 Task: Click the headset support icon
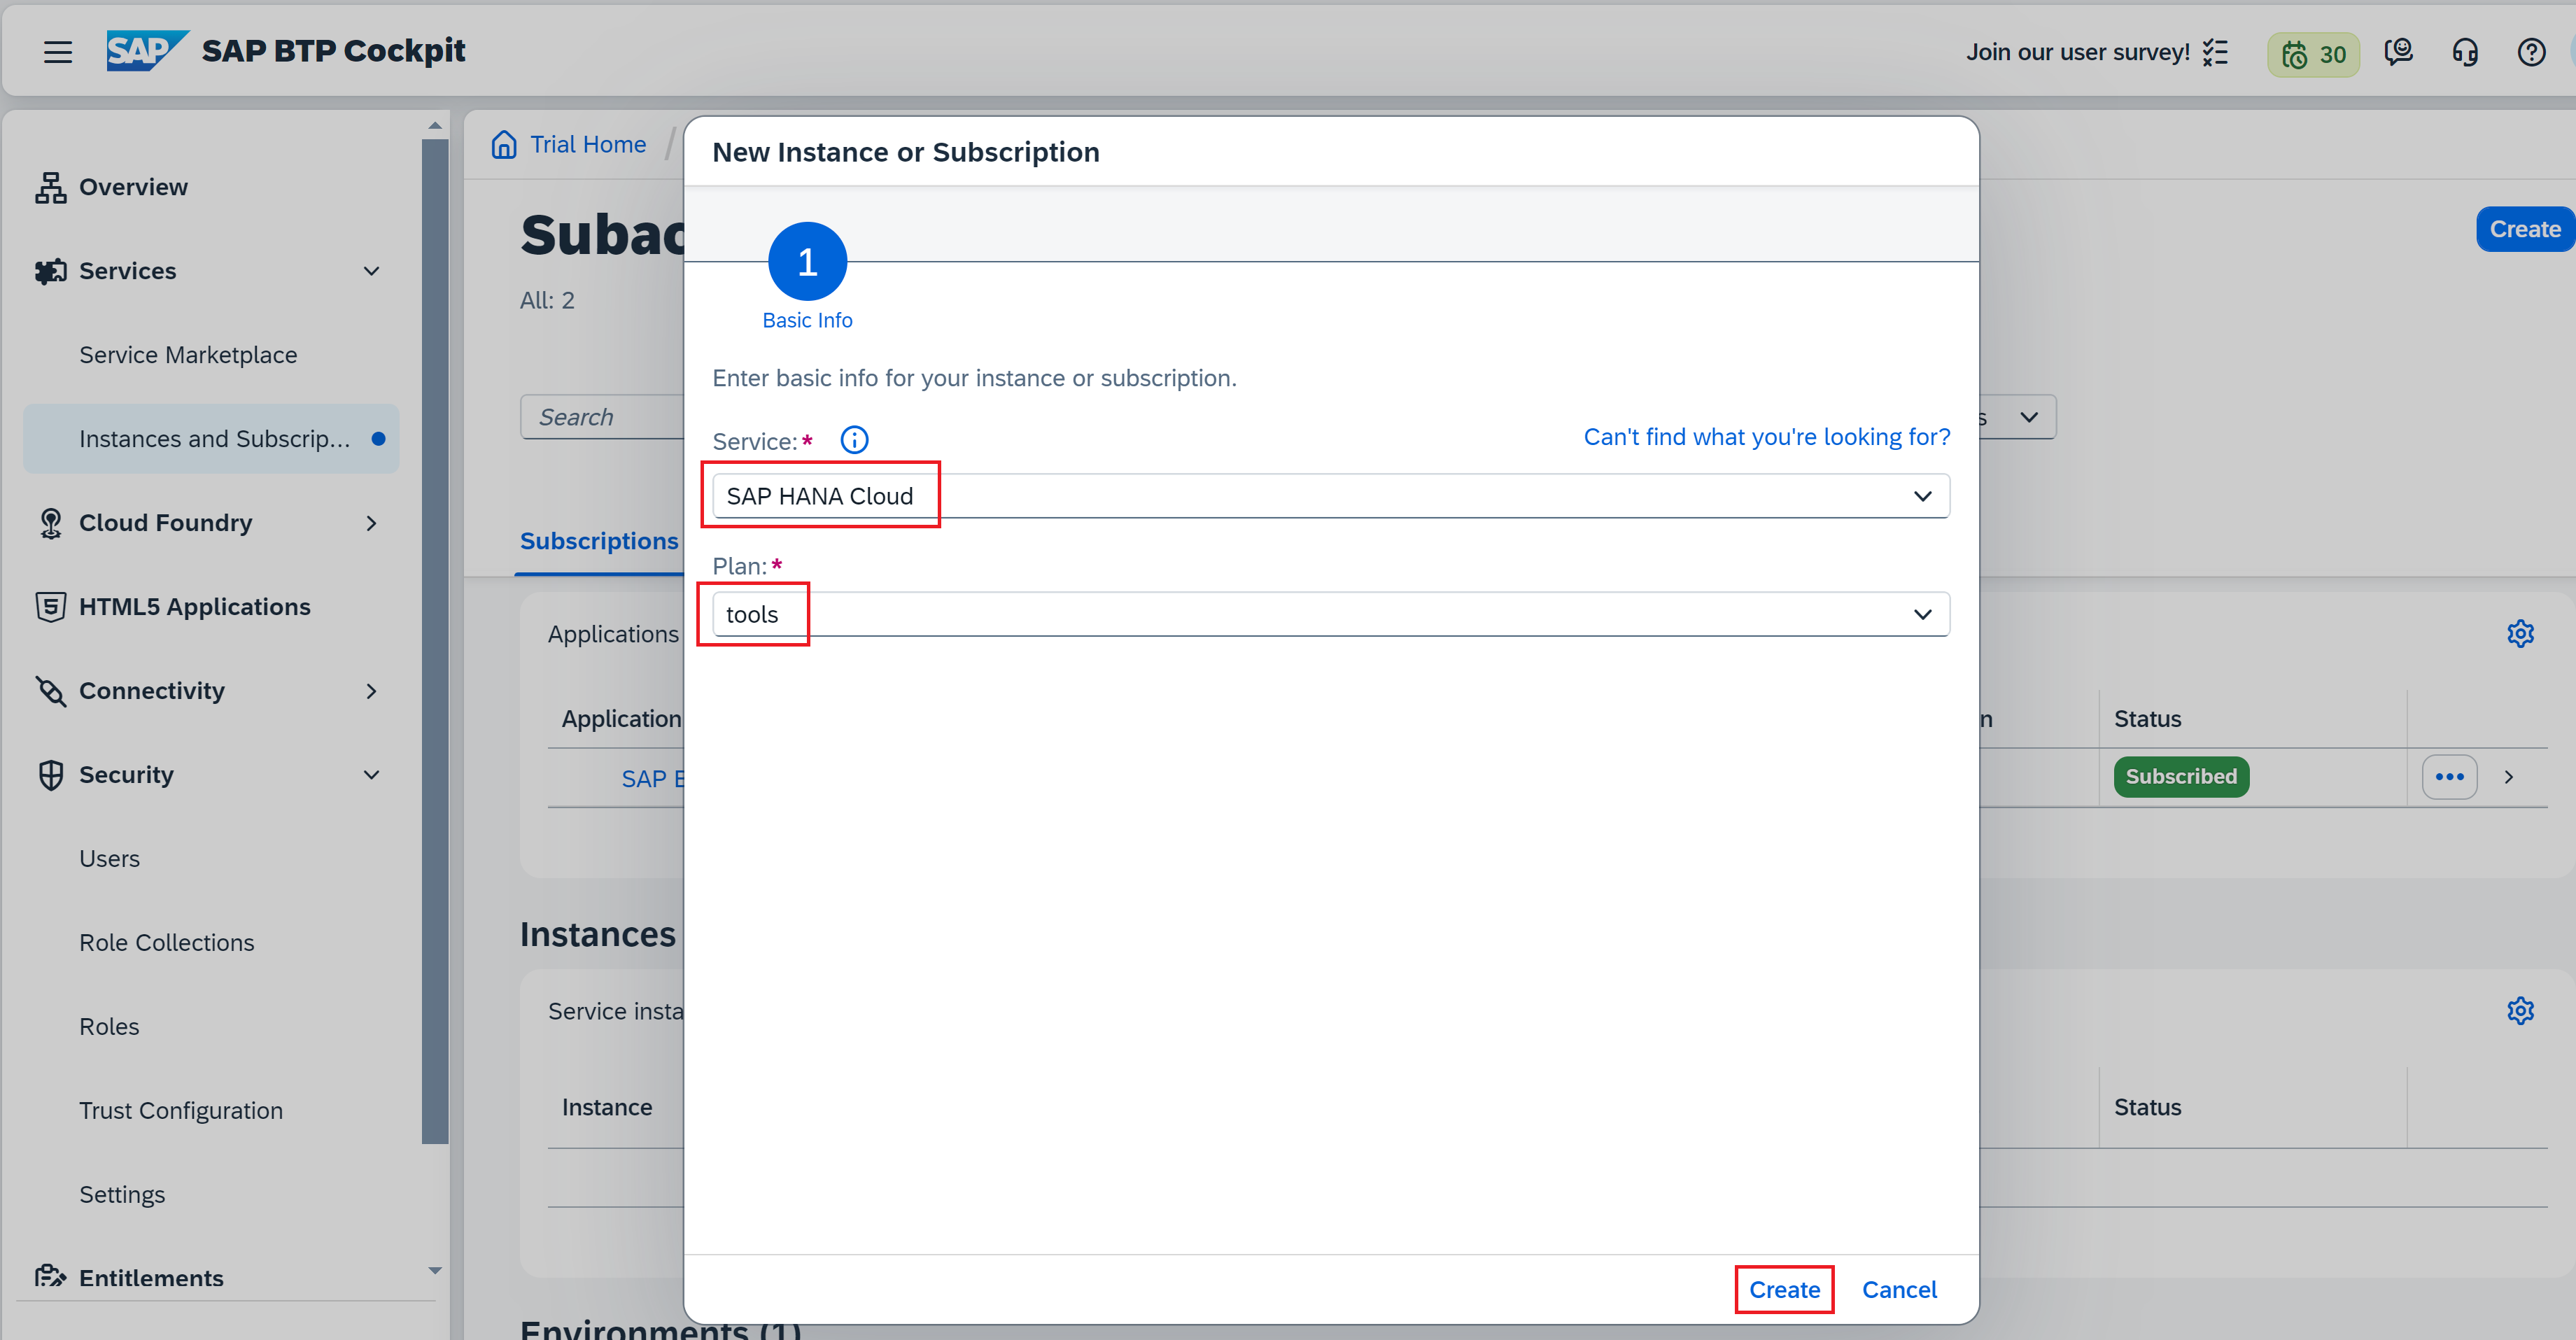(2465, 52)
